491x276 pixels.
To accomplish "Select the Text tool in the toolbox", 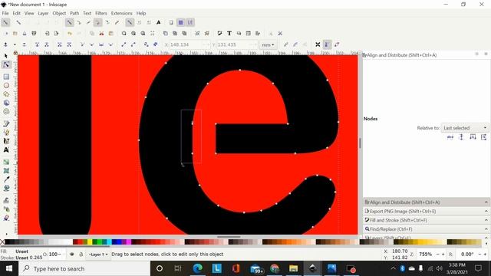I will [x=6, y=150].
